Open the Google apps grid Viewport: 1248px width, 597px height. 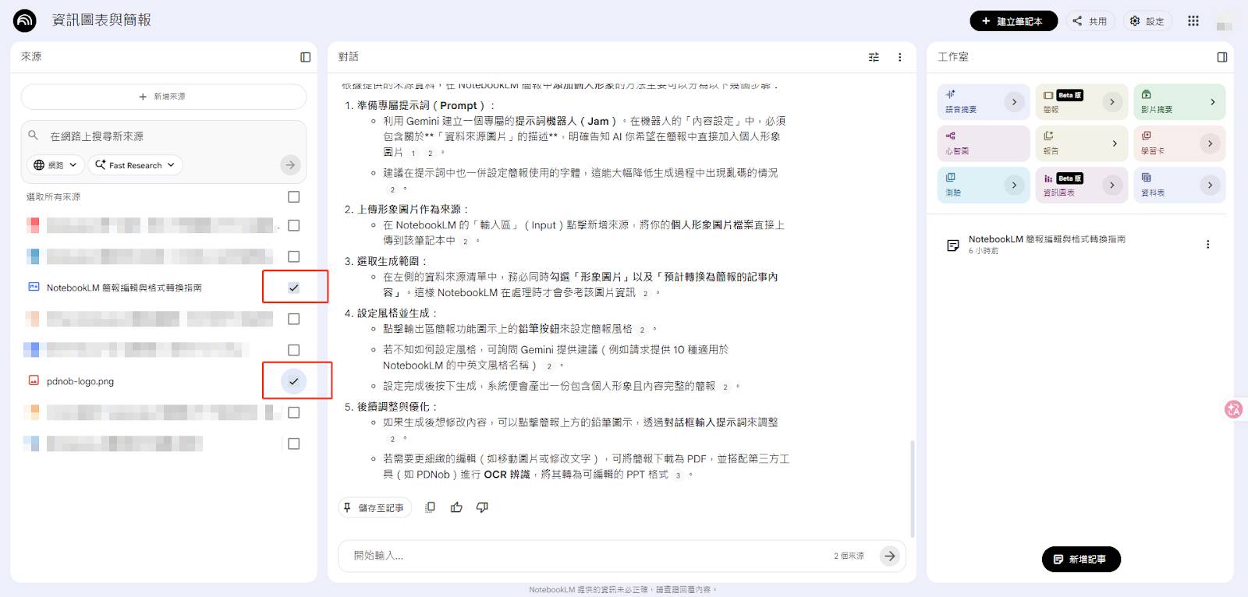click(1193, 21)
